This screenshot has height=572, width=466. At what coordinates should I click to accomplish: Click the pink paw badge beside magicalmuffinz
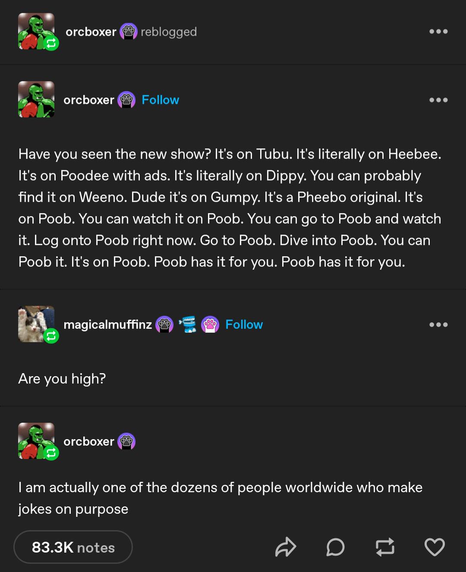[x=210, y=324]
